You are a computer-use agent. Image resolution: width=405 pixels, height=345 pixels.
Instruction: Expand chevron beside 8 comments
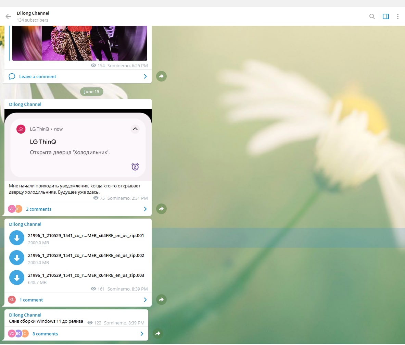coord(142,334)
